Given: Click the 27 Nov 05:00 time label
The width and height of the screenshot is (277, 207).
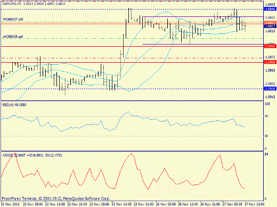Looking at the screenshot, I should (232, 204).
